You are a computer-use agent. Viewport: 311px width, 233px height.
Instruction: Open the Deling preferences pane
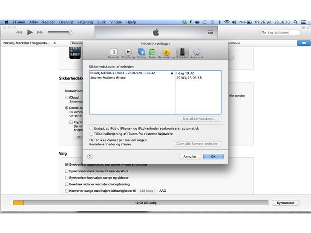[141, 53]
